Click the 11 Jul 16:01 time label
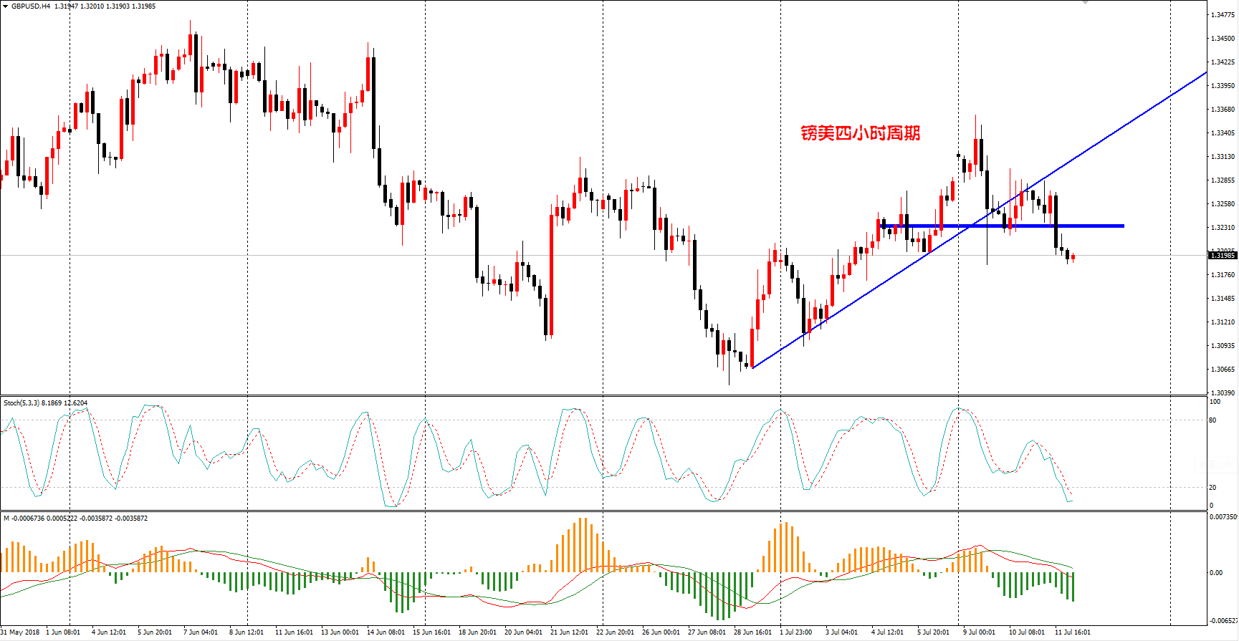Viewport: 1239px width, 641px height. pos(1073,632)
